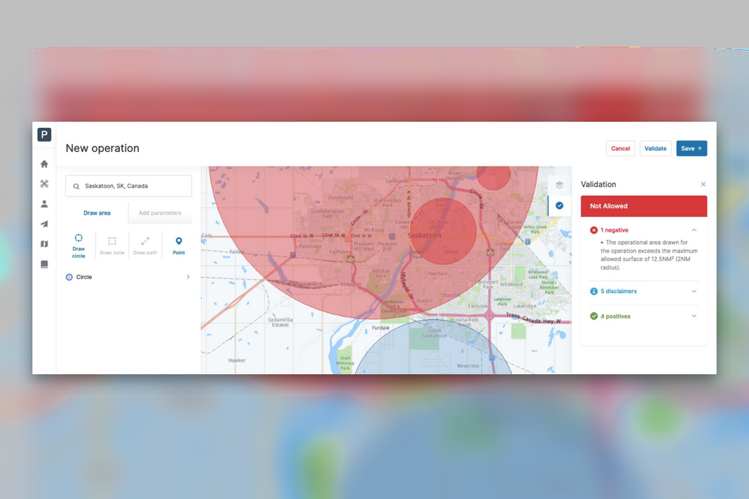Viewport: 749px width, 499px height.
Task: Click the operational area exceeds message text
Action: [649, 255]
